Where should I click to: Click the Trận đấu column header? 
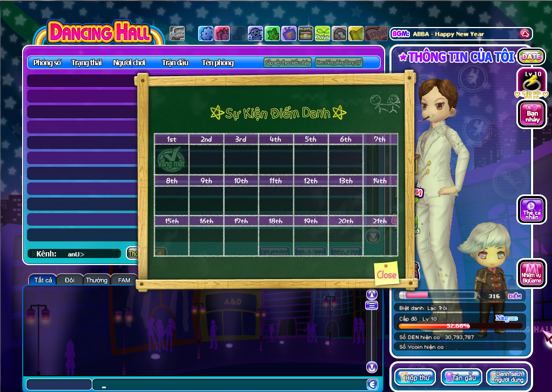tap(175, 63)
